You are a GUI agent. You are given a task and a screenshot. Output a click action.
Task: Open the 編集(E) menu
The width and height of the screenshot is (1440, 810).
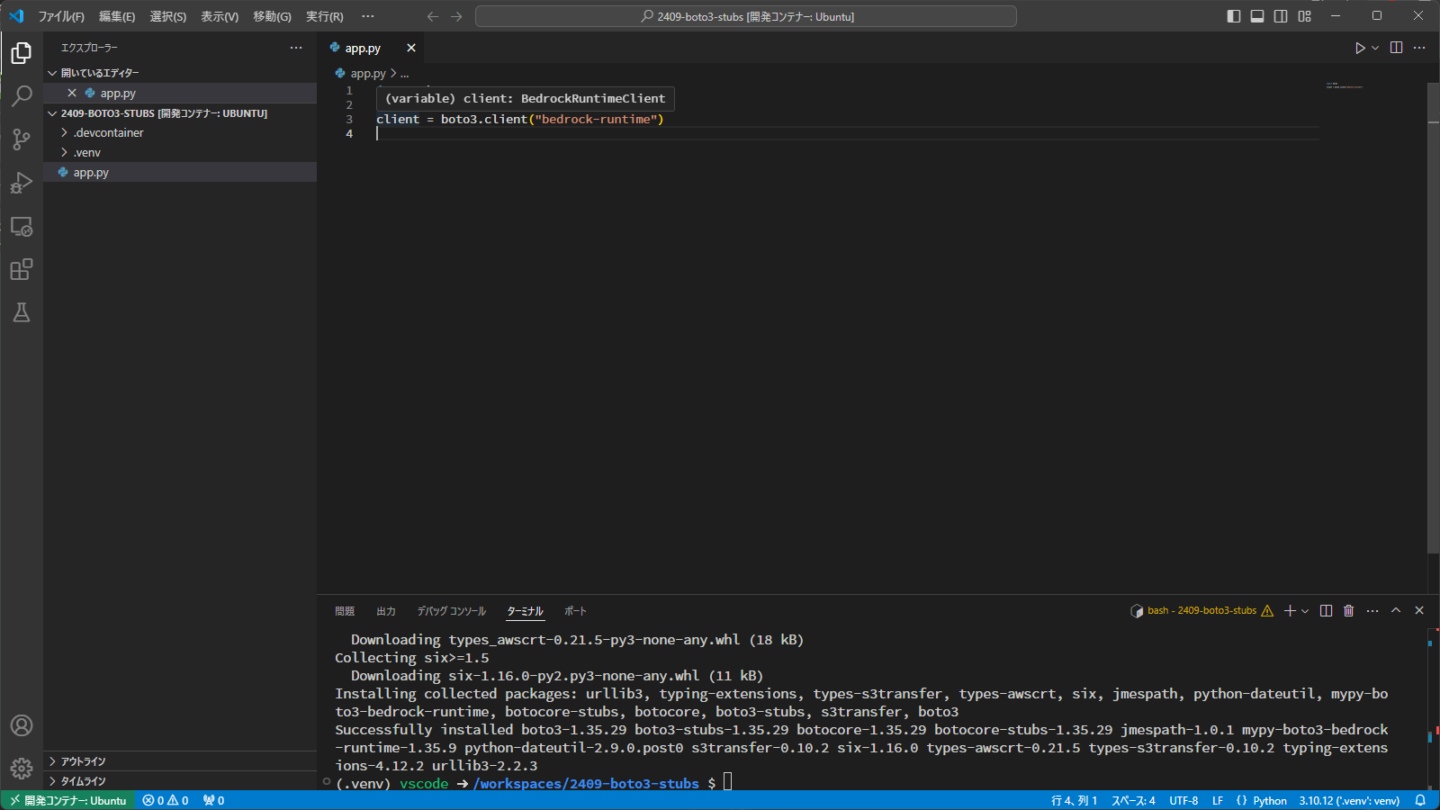coord(117,16)
